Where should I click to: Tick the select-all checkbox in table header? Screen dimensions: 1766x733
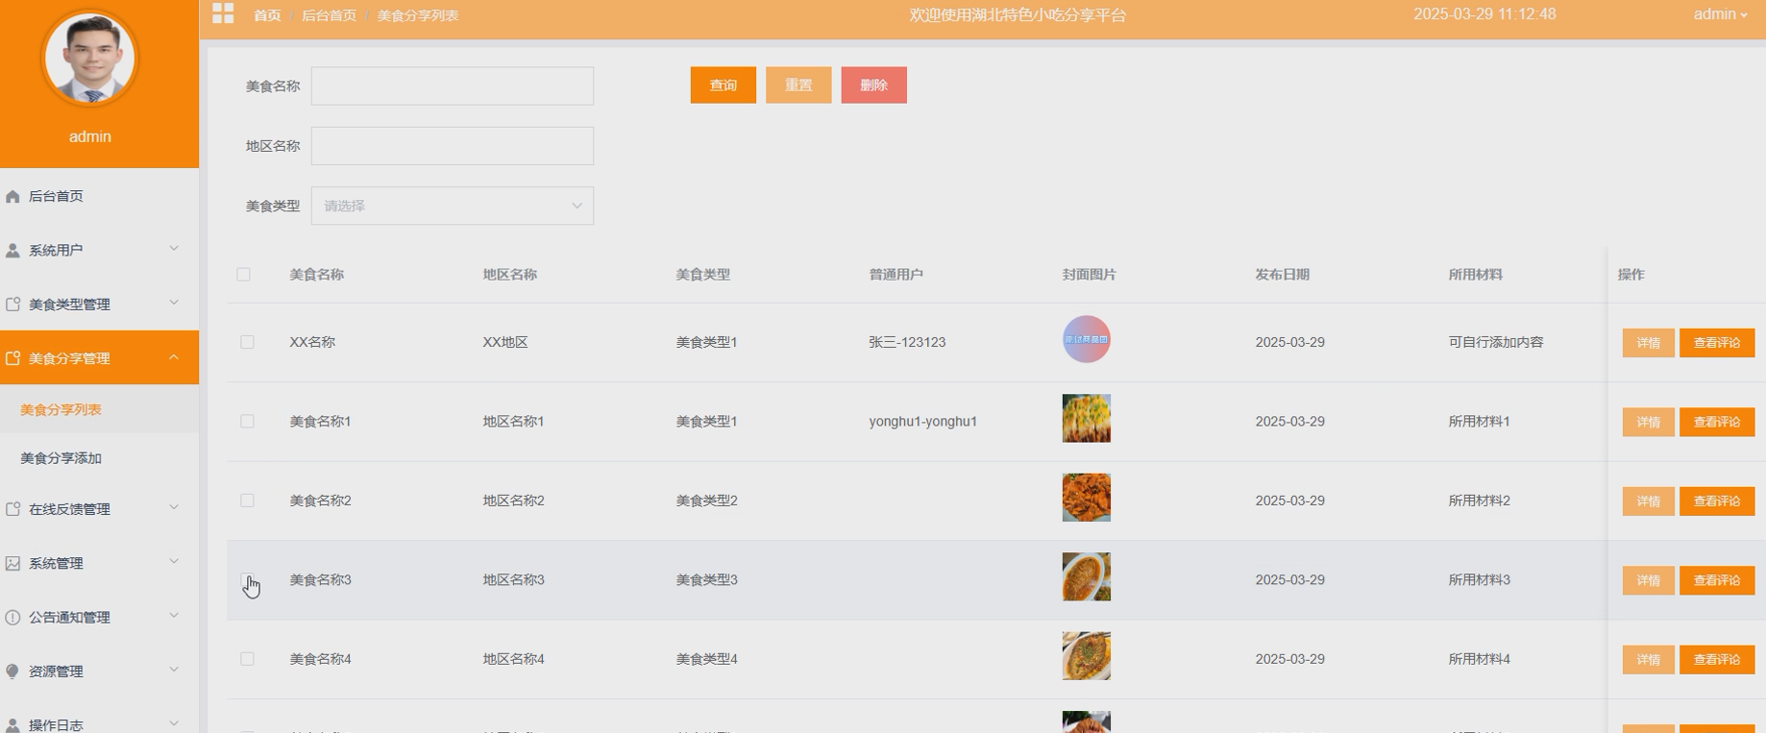click(243, 275)
